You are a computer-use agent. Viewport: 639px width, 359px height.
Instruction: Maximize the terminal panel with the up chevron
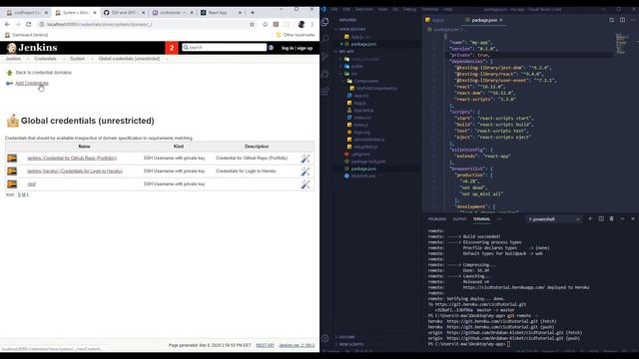pyautogui.click(x=622, y=219)
